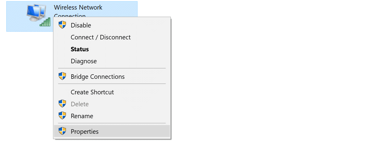Click the shield icon next to Rename
Screen dimensions: 380x157
click(x=62, y=116)
